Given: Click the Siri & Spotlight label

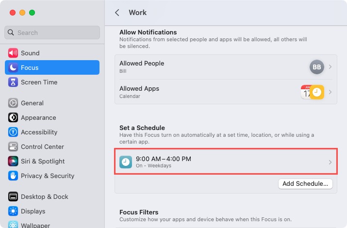Looking at the screenshot, I should coord(43,161).
